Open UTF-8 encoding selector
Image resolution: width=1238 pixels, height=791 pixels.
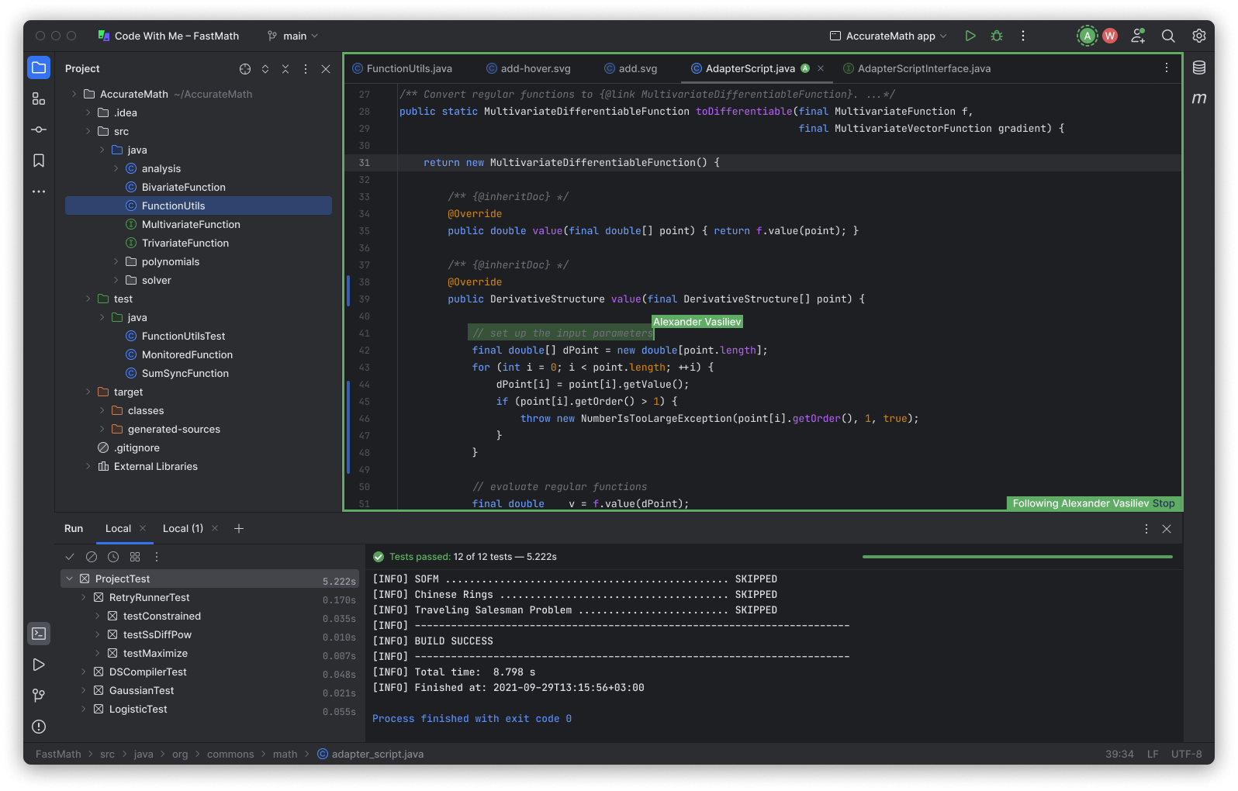1186,754
